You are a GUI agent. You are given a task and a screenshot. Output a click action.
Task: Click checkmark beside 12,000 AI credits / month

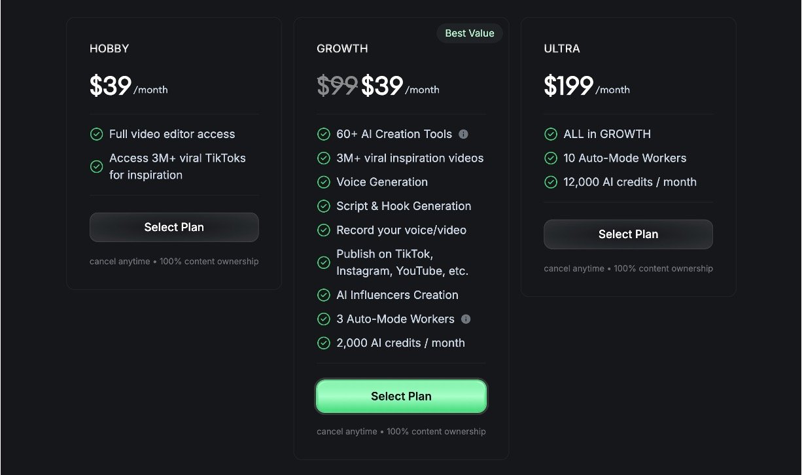[550, 182]
